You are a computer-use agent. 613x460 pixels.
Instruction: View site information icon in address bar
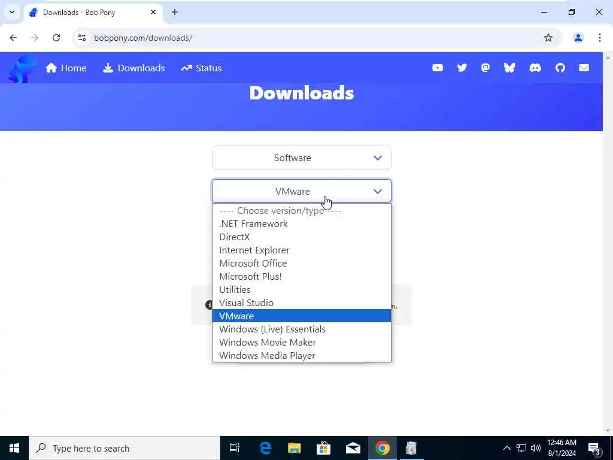[81, 38]
